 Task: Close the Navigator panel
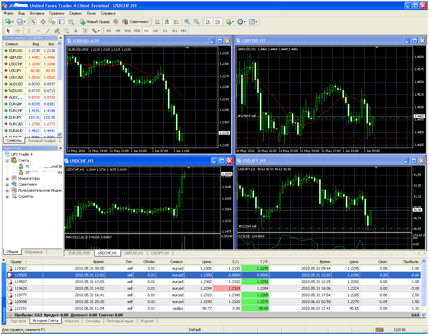tap(60, 148)
